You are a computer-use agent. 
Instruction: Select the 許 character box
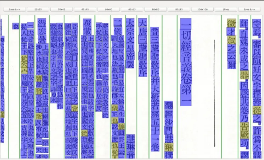(257, 131)
